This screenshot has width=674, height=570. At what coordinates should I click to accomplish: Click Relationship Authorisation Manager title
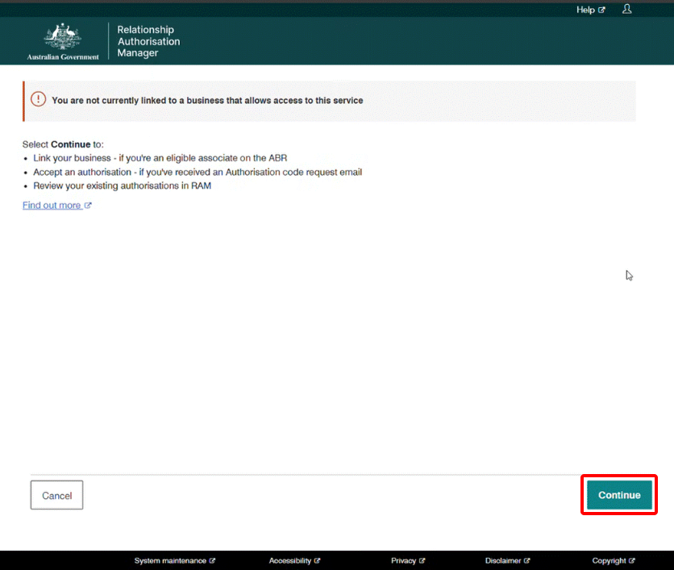(x=148, y=41)
